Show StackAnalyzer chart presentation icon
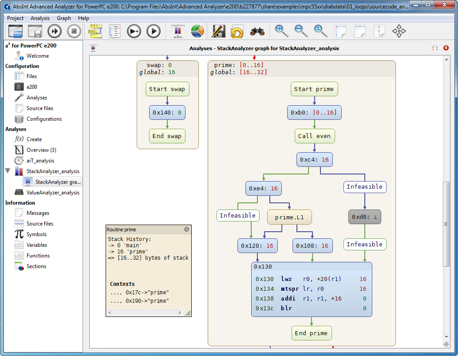The width and height of the screenshot is (458, 356). [178, 31]
